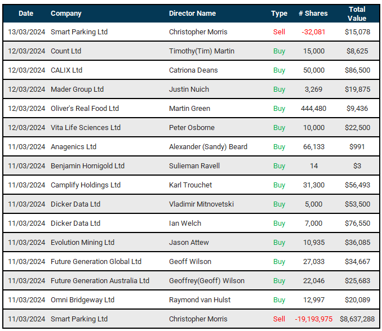382x331 pixels.
Task: Select Vladimir Mitnovetski director name
Action: coord(201,204)
